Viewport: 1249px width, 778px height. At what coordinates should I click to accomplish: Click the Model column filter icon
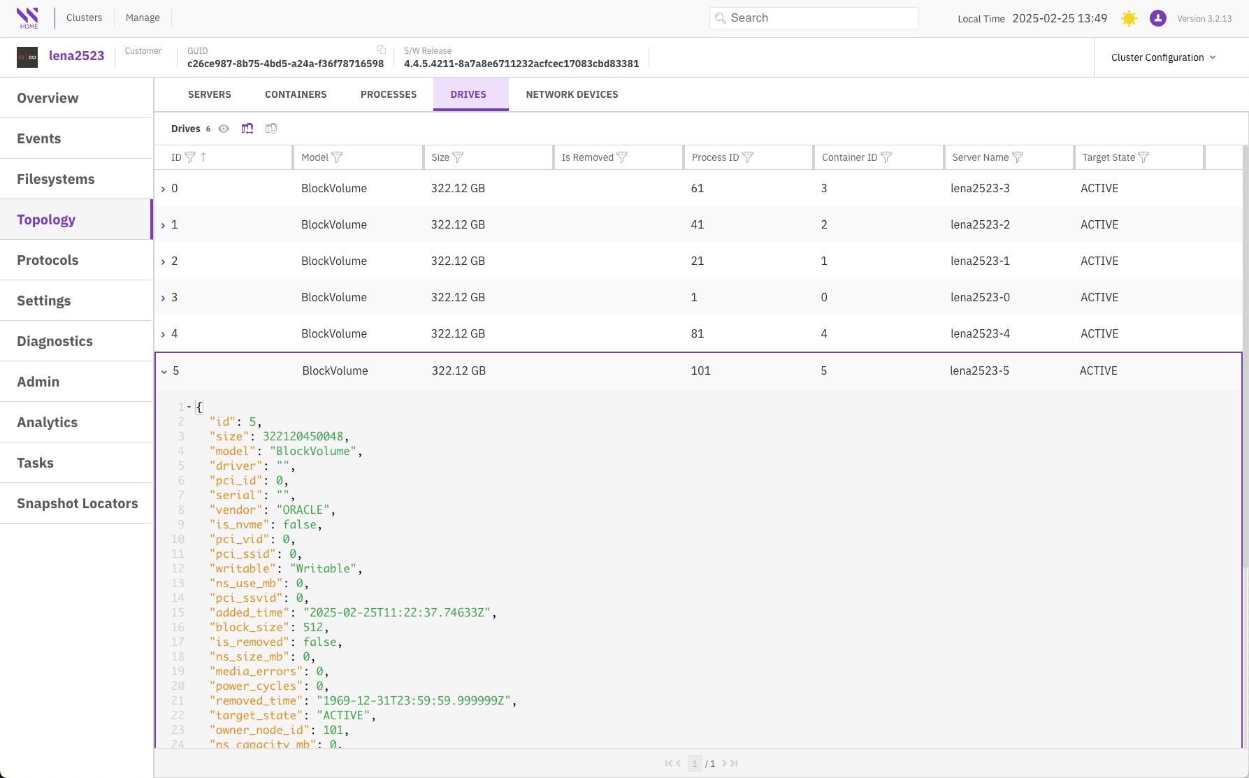pyautogui.click(x=337, y=157)
